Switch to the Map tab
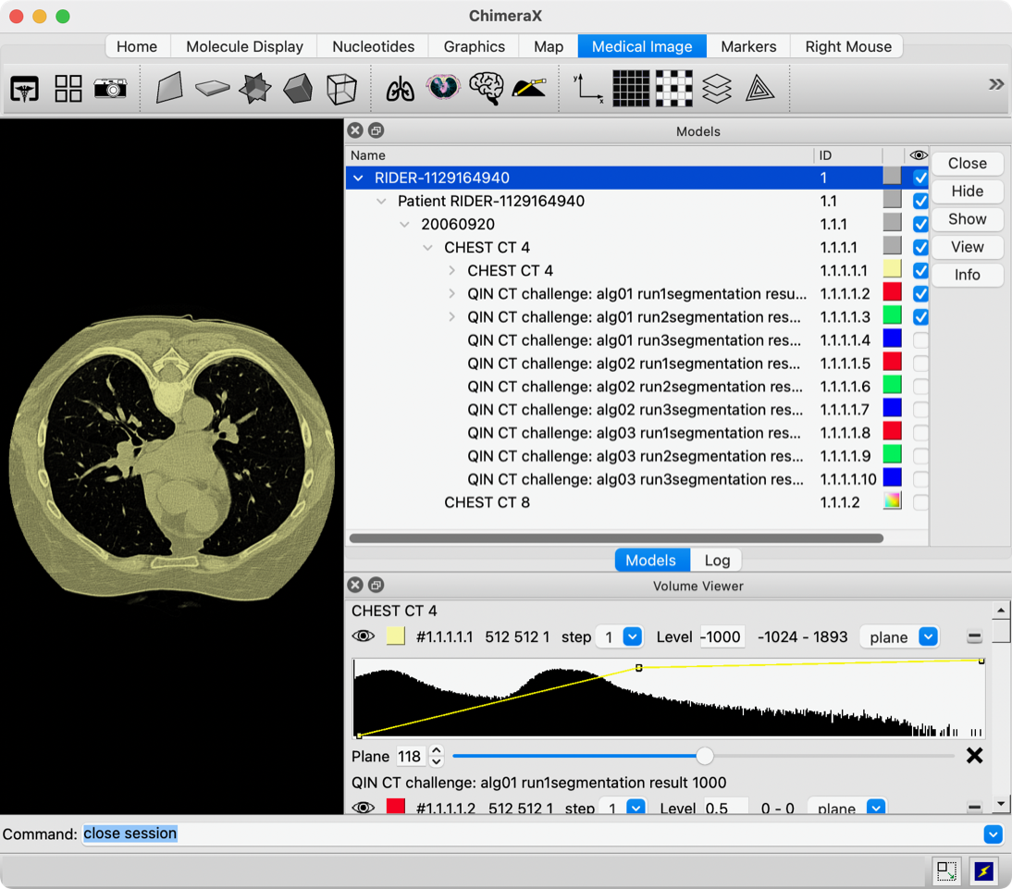The width and height of the screenshot is (1012, 889). click(548, 46)
